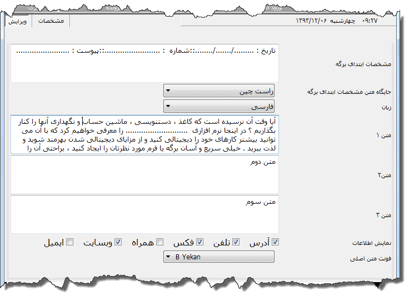Screen dimensions: 409x301
Task: Click the نمایش اطلاعات label
Action: tap(371, 243)
